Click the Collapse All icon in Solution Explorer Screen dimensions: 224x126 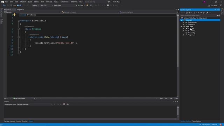[x=201, y=13]
